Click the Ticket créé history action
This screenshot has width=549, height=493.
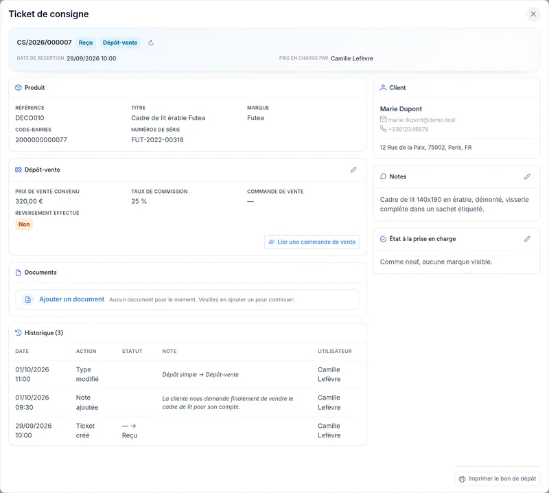[85, 431]
